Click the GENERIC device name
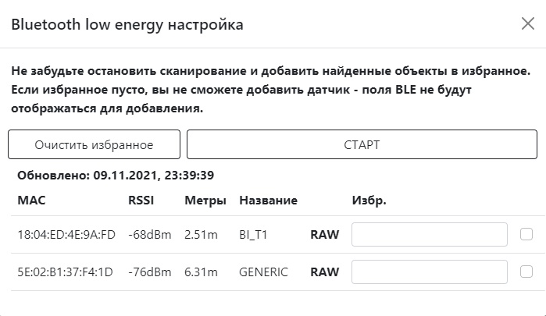 263,272
